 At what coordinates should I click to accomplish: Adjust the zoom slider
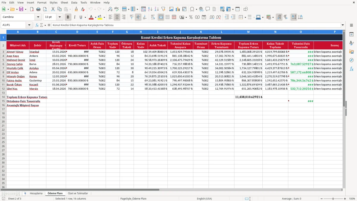click(x=333, y=199)
